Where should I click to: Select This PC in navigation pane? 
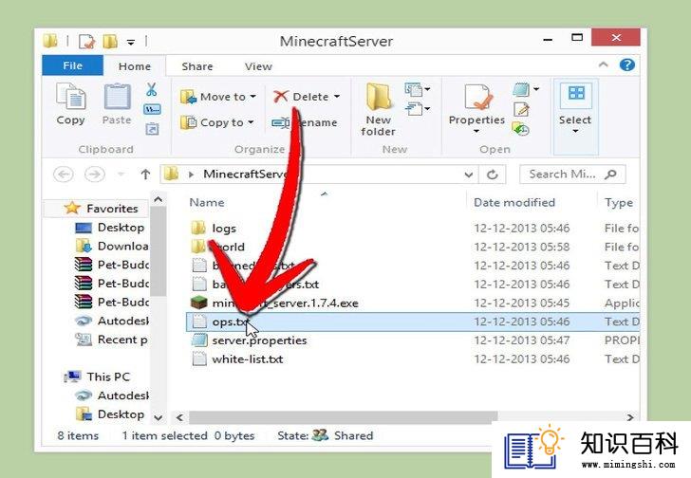[x=108, y=377]
